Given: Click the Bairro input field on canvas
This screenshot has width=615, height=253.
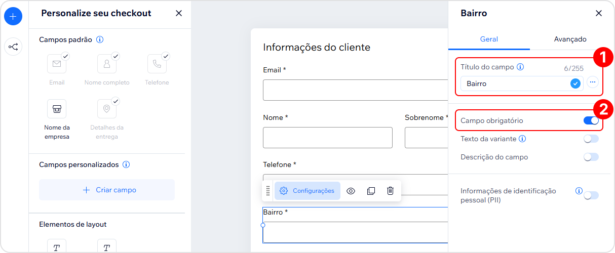Looking at the screenshot, I should click(x=355, y=232).
